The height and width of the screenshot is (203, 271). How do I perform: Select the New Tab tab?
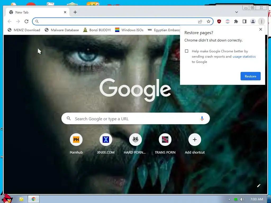pyautogui.click(x=38, y=12)
